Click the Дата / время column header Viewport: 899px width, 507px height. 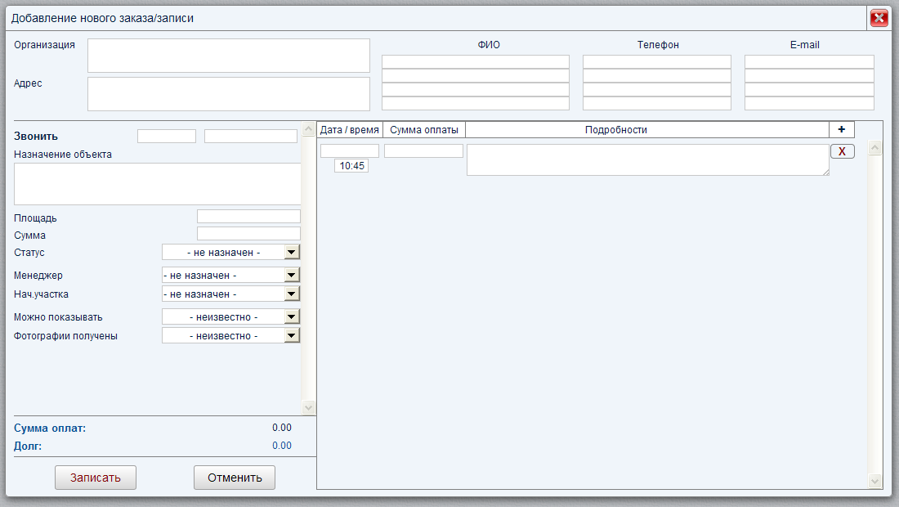point(350,130)
